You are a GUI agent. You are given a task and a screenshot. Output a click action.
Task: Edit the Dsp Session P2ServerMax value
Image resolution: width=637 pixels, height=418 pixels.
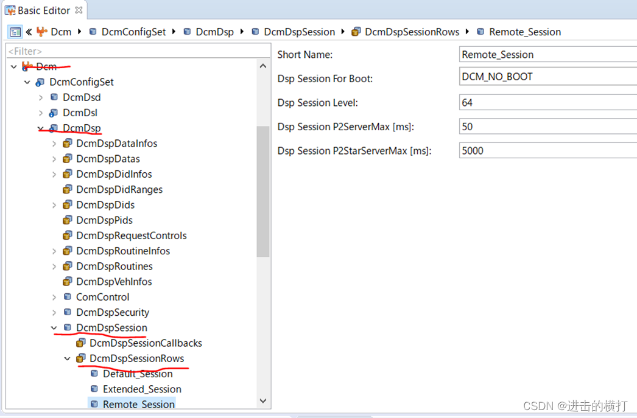click(x=547, y=127)
